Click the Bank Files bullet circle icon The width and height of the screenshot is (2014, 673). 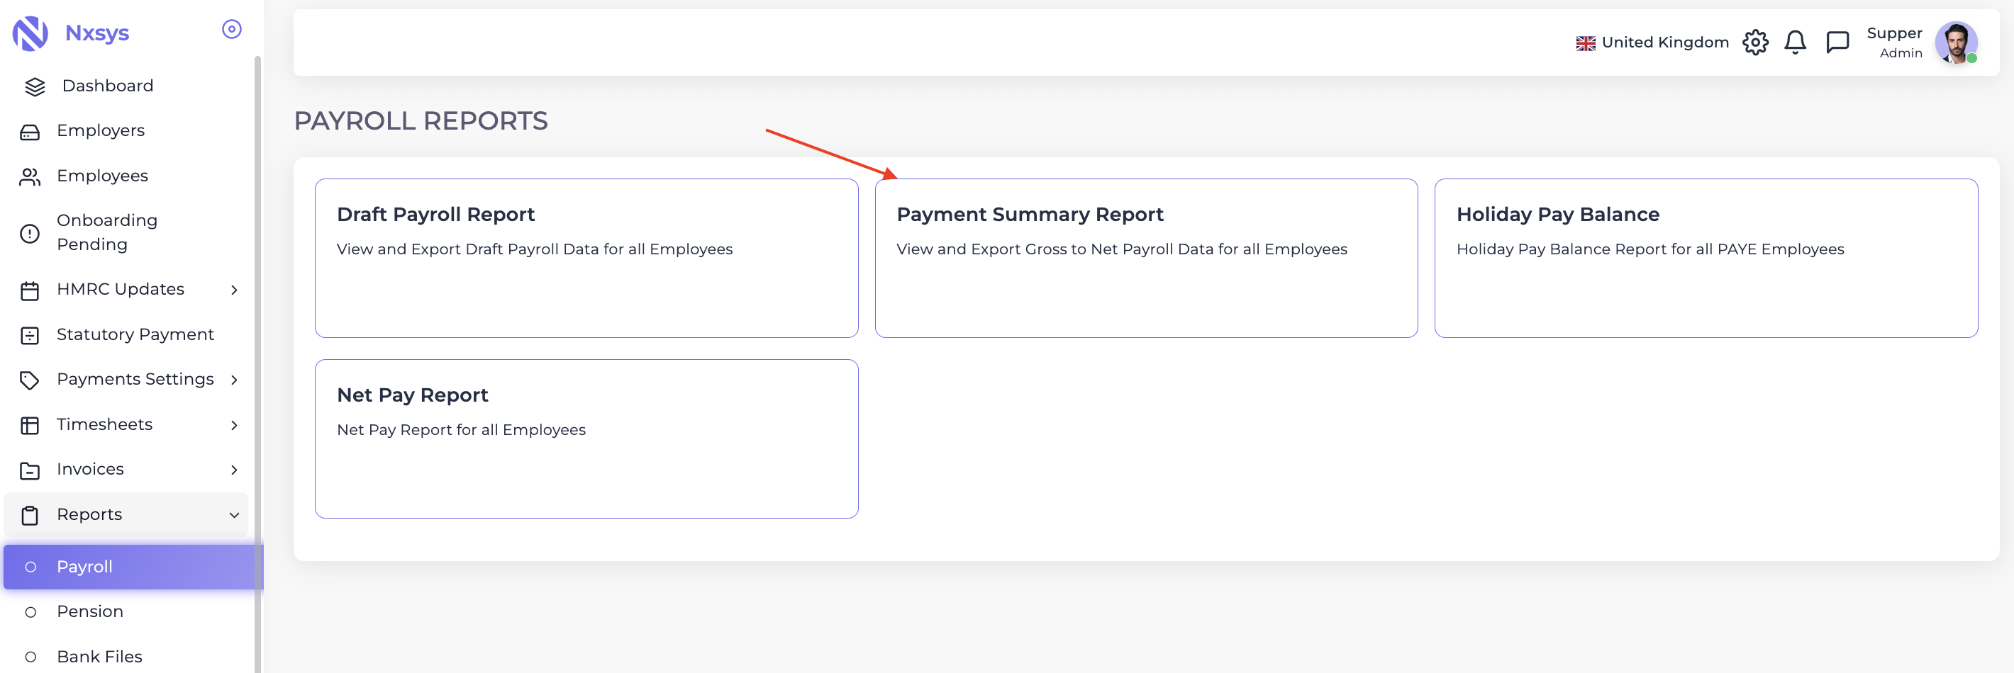click(x=30, y=657)
